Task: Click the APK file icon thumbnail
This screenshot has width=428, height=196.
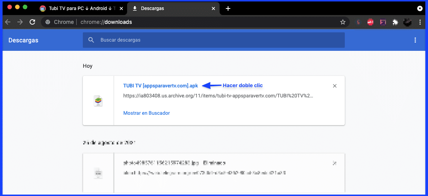Action: [x=98, y=101]
